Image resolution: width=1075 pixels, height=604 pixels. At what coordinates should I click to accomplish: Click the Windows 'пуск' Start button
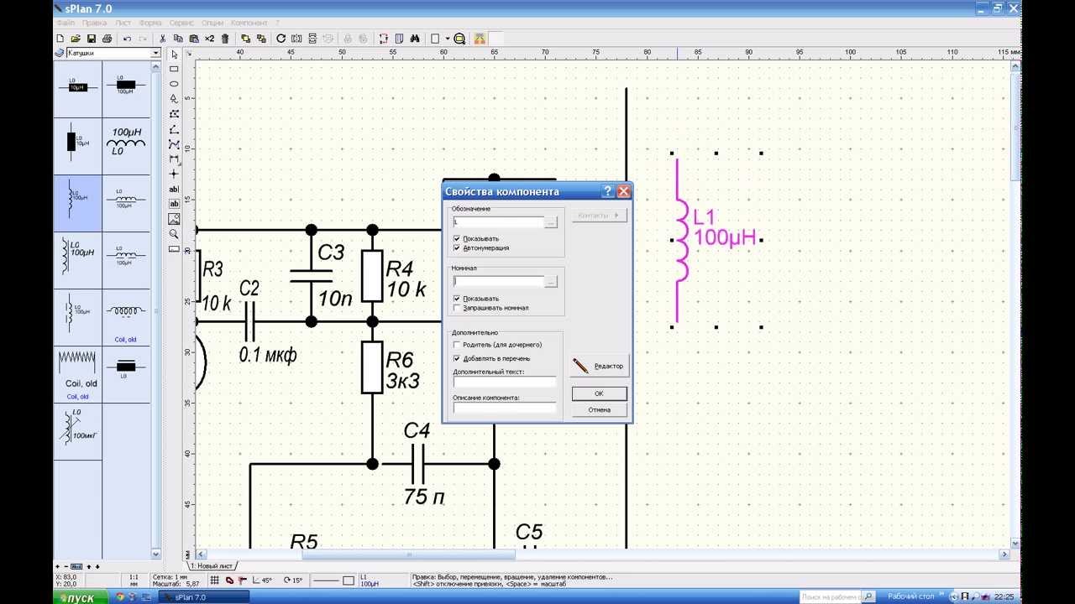pyautogui.click(x=81, y=597)
